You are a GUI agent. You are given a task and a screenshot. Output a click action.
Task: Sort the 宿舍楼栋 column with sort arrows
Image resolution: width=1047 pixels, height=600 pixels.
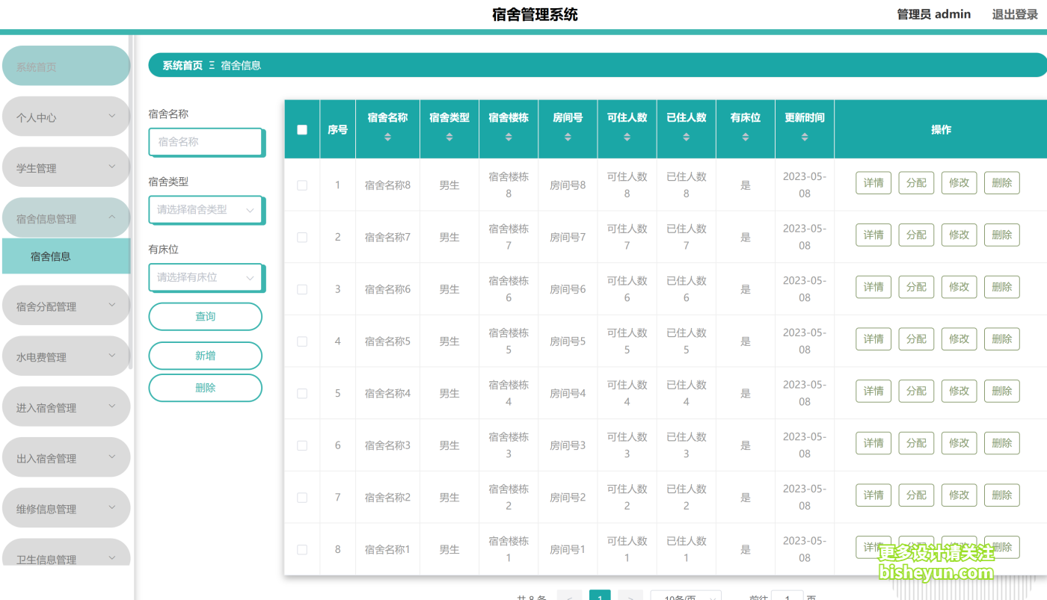509,137
